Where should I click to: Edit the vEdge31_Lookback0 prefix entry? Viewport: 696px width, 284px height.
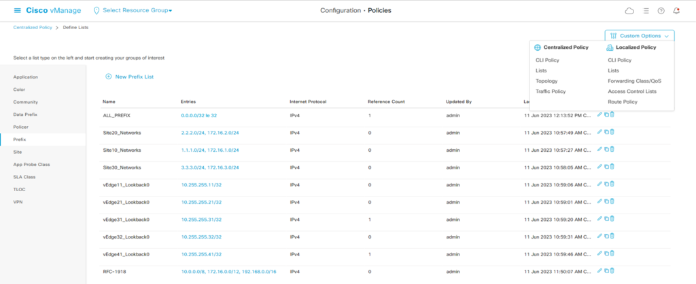(599, 219)
